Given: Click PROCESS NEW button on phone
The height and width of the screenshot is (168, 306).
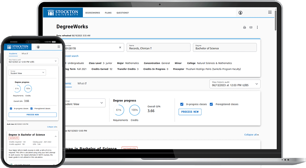Looking at the screenshot, I should [32, 115].
